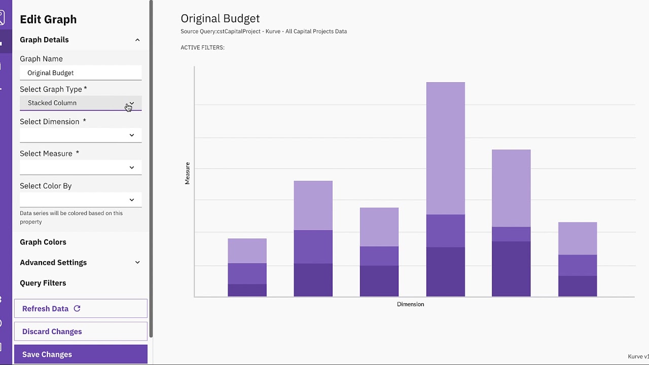
Task: Open the Select Color By dropdown
Action: click(81, 200)
